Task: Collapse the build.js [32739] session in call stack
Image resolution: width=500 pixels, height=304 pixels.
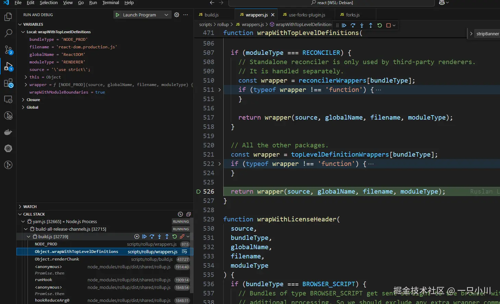Action: coord(29,237)
